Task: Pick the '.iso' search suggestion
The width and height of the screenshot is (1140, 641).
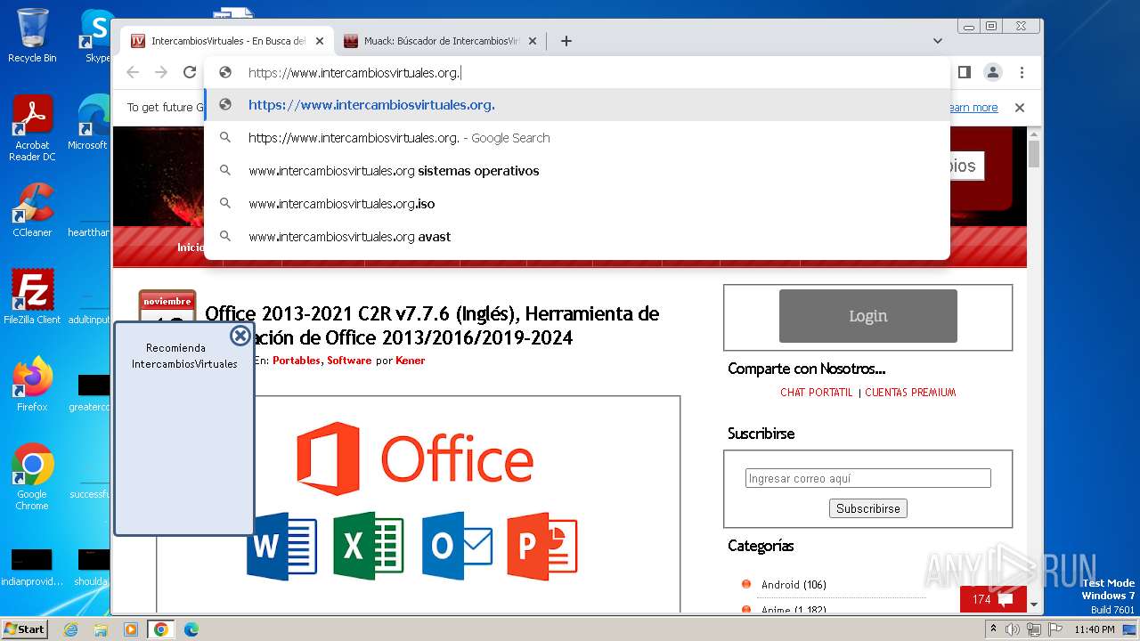Action: [x=577, y=204]
